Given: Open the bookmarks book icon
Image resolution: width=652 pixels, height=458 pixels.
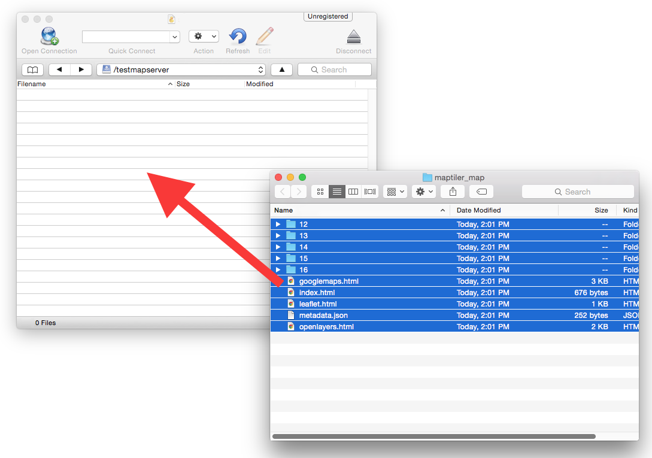Looking at the screenshot, I should pyautogui.click(x=32, y=69).
